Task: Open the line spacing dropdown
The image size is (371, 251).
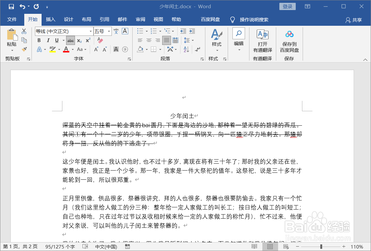Action: click(x=188, y=40)
